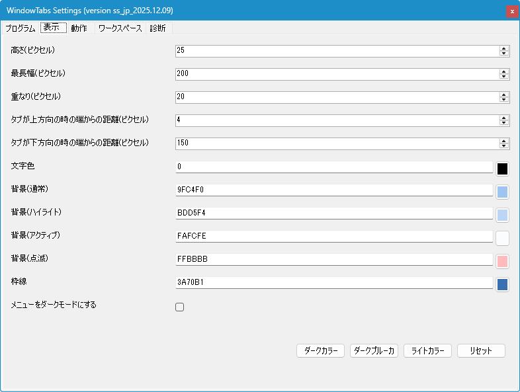Decrease the タブが上方向 distance spinner value
The width and height of the screenshot is (520, 392).
(x=503, y=123)
